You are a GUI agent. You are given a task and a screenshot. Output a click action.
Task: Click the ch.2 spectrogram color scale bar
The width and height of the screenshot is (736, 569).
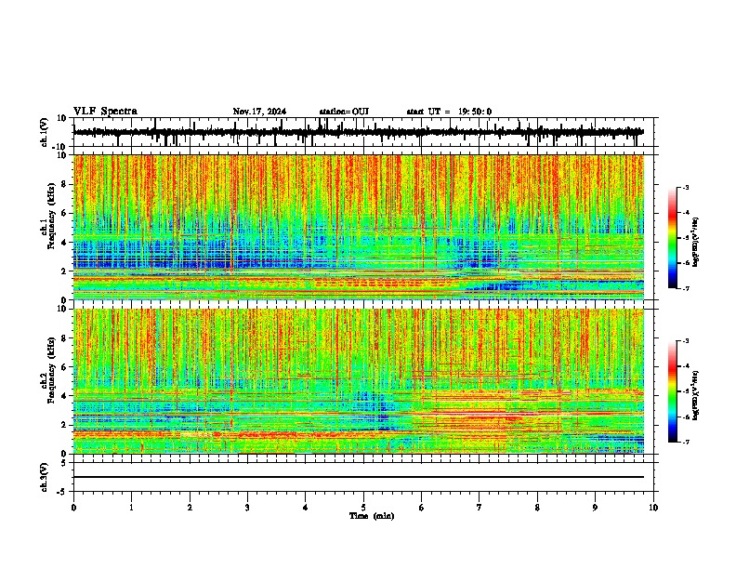coord(673,391)
